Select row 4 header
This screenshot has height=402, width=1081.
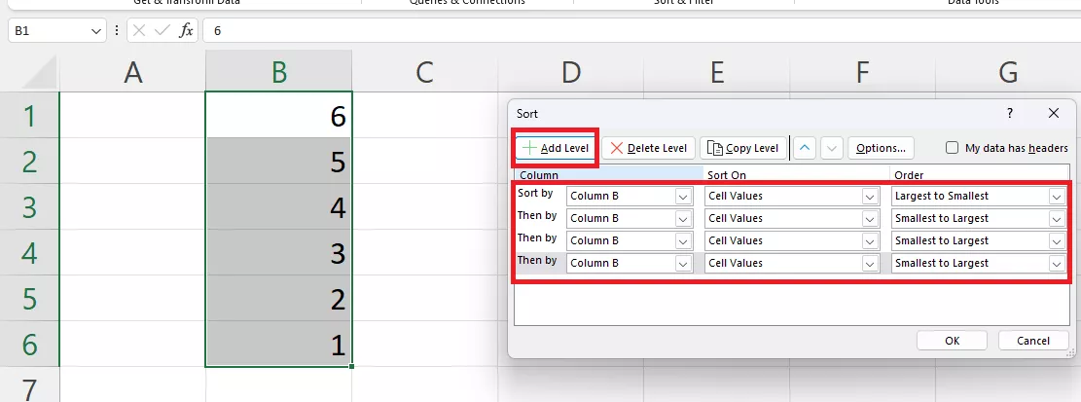pyautogui.click(x=29, y=252)
